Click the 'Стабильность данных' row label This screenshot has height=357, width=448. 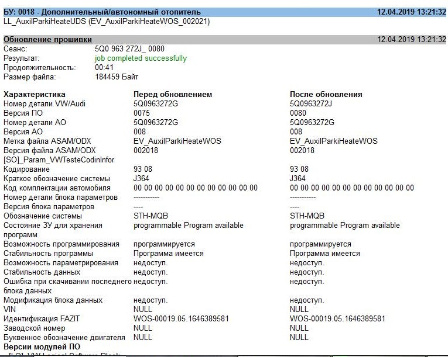tap(42, 272)
